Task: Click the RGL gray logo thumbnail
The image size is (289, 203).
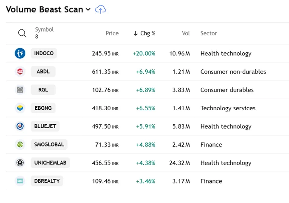Action: point(20,90)
